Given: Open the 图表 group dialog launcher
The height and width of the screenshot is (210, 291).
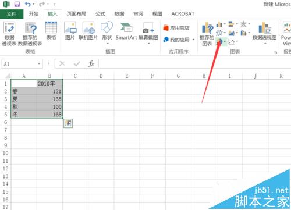Looking at the screenshot, I should [275, 52].
